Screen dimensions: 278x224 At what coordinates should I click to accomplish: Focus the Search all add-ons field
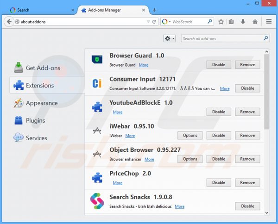click(225, 38)
